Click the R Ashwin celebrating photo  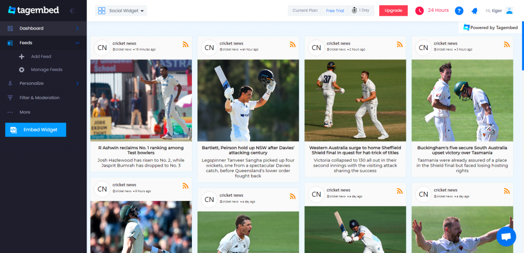tap(141, 101)
